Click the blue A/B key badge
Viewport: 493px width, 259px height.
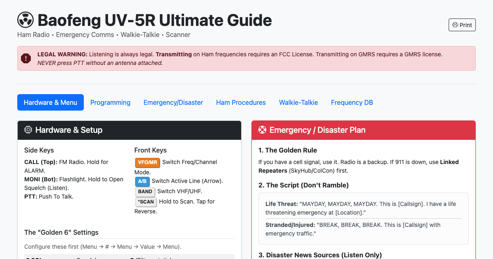(142, 181)
